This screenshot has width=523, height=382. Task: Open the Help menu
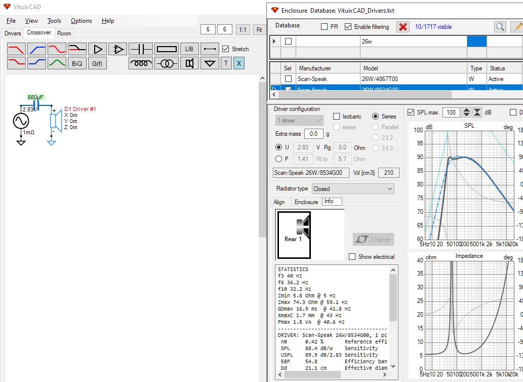tap(108, 21)
